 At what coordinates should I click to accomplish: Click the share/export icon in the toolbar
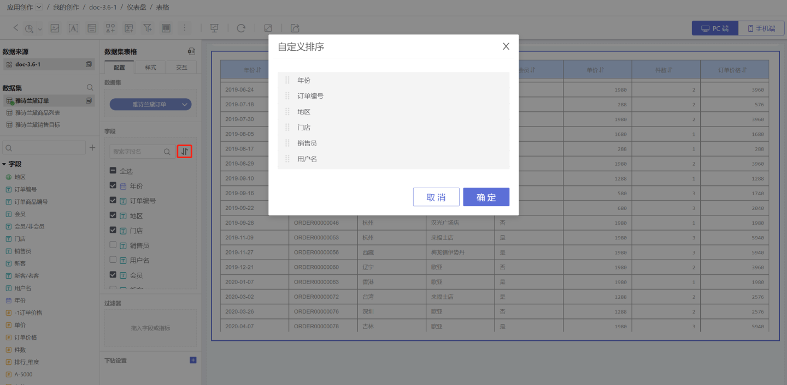tap(295, 28)
